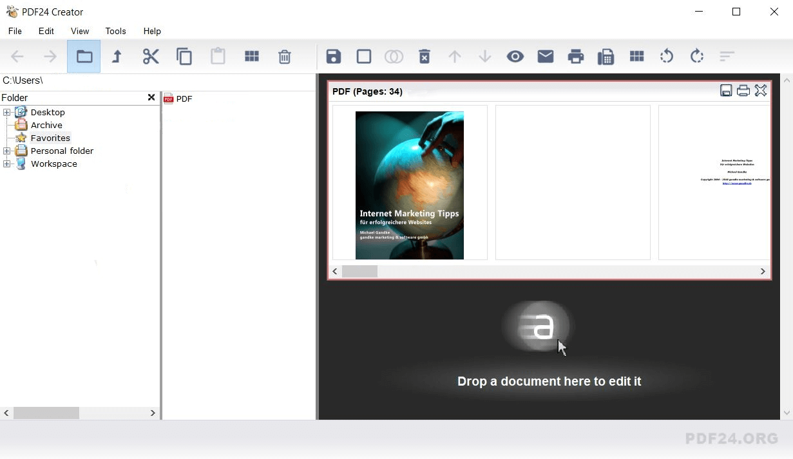Click the print icon in toolbar

(x=575, y=57)
